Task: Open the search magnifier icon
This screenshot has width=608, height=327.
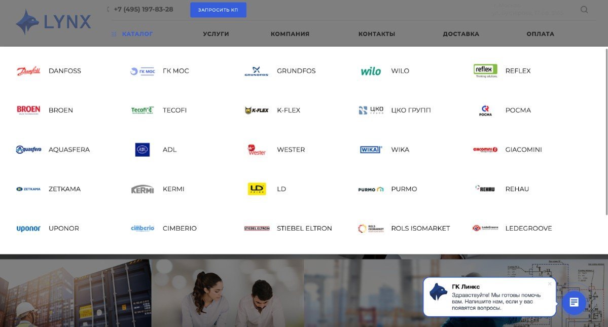Action: pyautogui.click(x=584, y=10)
